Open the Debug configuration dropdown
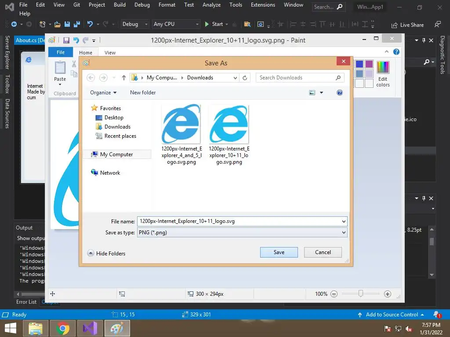450x337 pixels. tap(134, 25)
